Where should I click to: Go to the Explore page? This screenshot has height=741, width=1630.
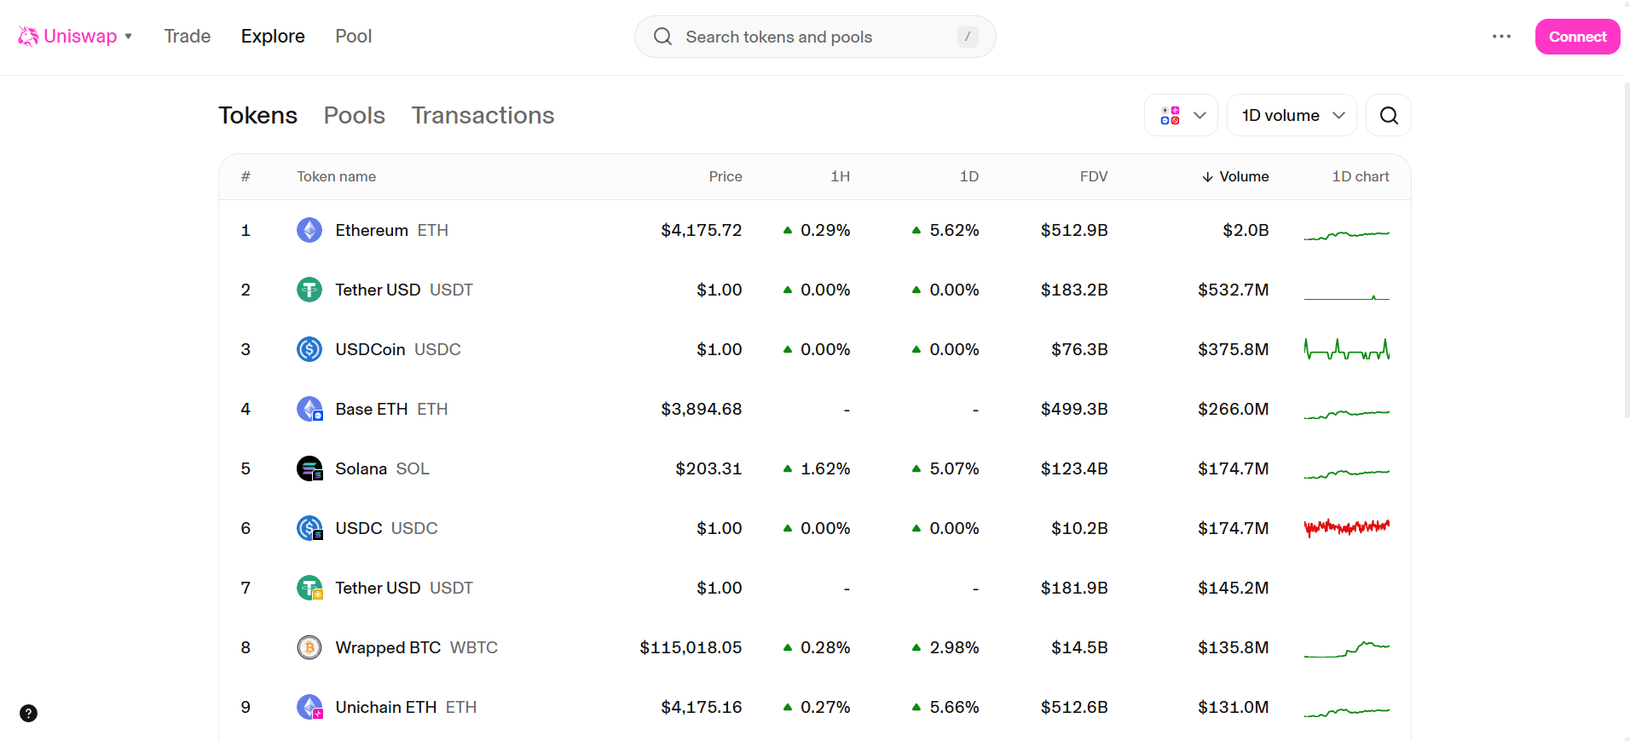point(273,36)
